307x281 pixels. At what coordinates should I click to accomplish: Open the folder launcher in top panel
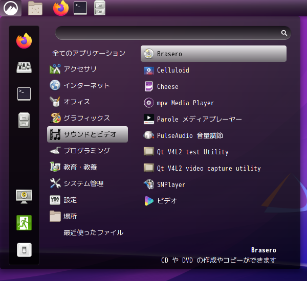[x=35, y=8]
